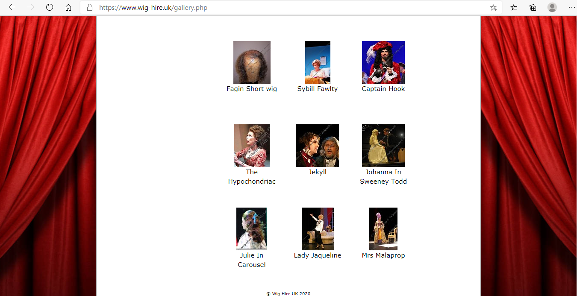Open browser Settings and more menu
This screenshot has width=577, height=296.
tap(571, 7)
